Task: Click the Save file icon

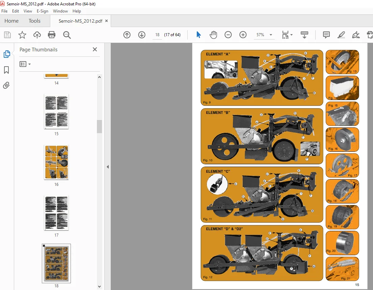Action: [7, 35]
